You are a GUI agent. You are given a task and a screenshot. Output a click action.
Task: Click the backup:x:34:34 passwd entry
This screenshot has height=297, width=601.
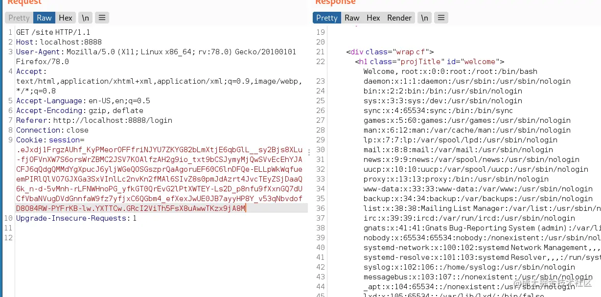point(478,199)
